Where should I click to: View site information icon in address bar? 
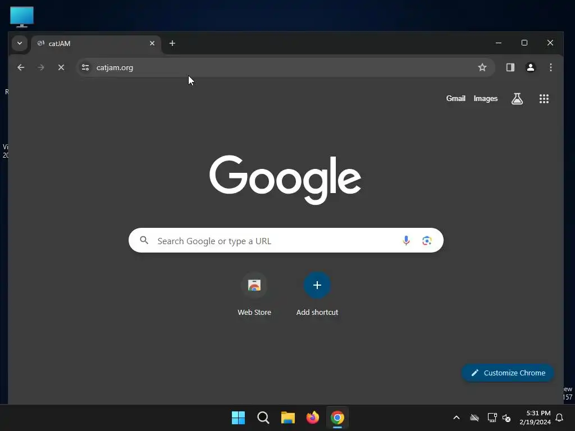85,67
